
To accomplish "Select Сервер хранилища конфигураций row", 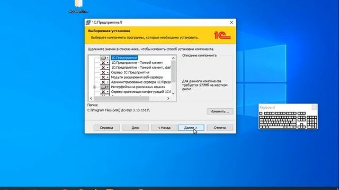I will (x=141, y=92).
